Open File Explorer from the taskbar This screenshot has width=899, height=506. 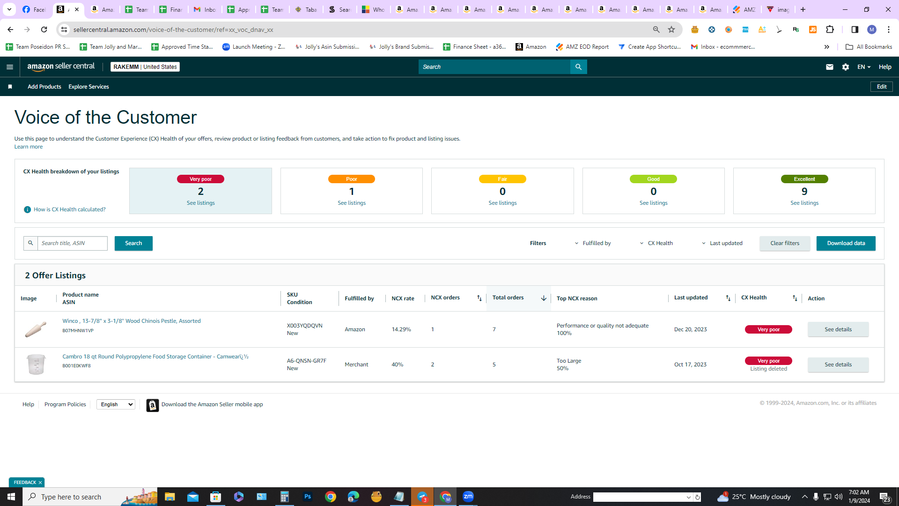[169, 497]
